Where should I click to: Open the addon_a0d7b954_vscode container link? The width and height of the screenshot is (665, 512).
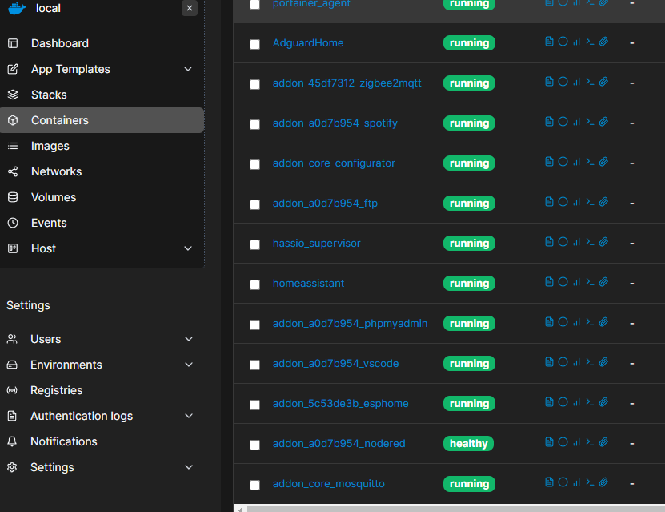point(335,363)
